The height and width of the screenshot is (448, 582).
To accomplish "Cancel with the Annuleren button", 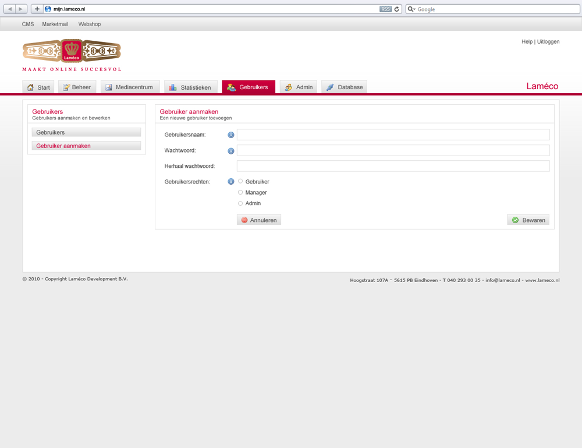I will point(259,220).
